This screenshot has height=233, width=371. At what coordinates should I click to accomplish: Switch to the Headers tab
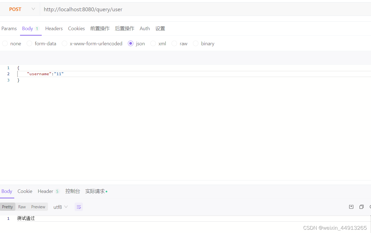click(x=54, y=28)
